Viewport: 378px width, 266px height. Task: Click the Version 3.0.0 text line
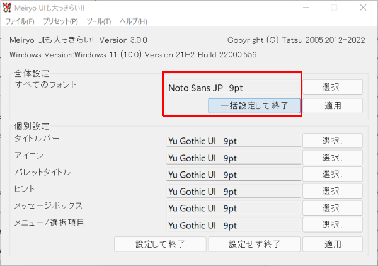78,40
